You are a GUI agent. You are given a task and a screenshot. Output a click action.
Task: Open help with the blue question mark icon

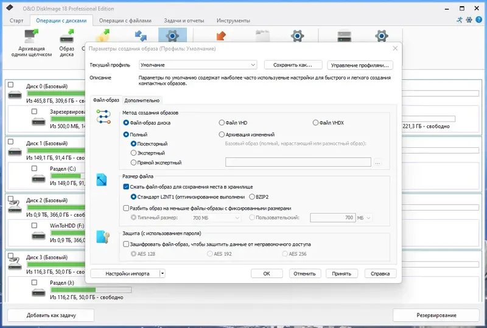coord(479,20)
